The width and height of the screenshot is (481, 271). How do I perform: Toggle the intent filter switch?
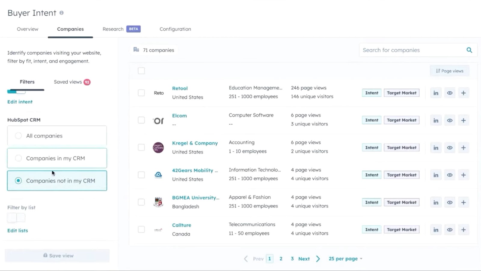(x=16, y=91)
